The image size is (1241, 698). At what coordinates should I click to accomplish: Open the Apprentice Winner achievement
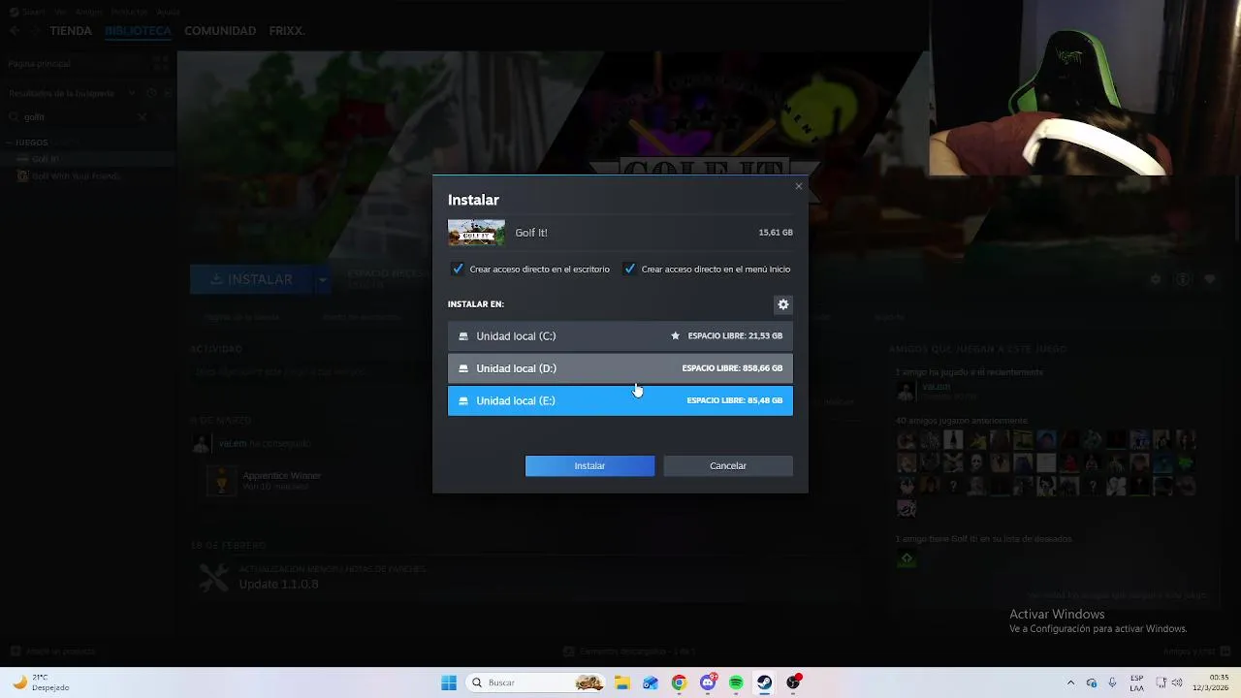click(x=281, y=476)
